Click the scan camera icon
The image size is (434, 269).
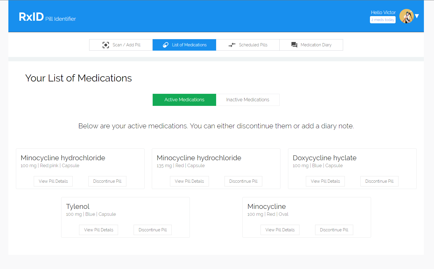tap(106, 45)
